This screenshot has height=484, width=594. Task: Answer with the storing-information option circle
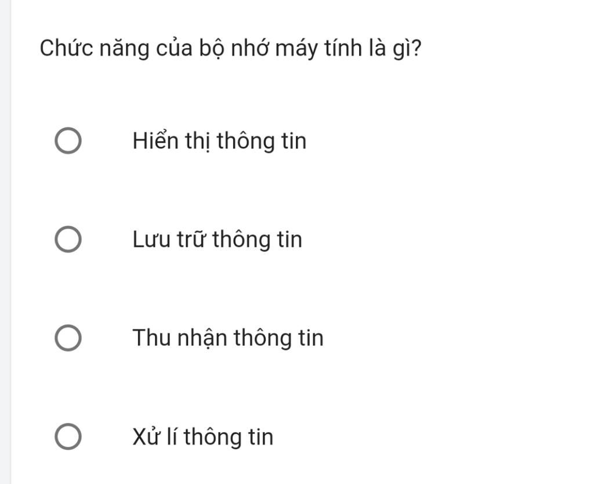click(68, 239)
